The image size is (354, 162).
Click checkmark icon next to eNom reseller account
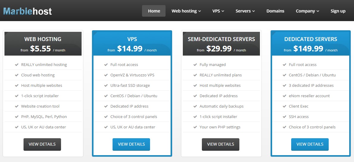tap(285, 96)
